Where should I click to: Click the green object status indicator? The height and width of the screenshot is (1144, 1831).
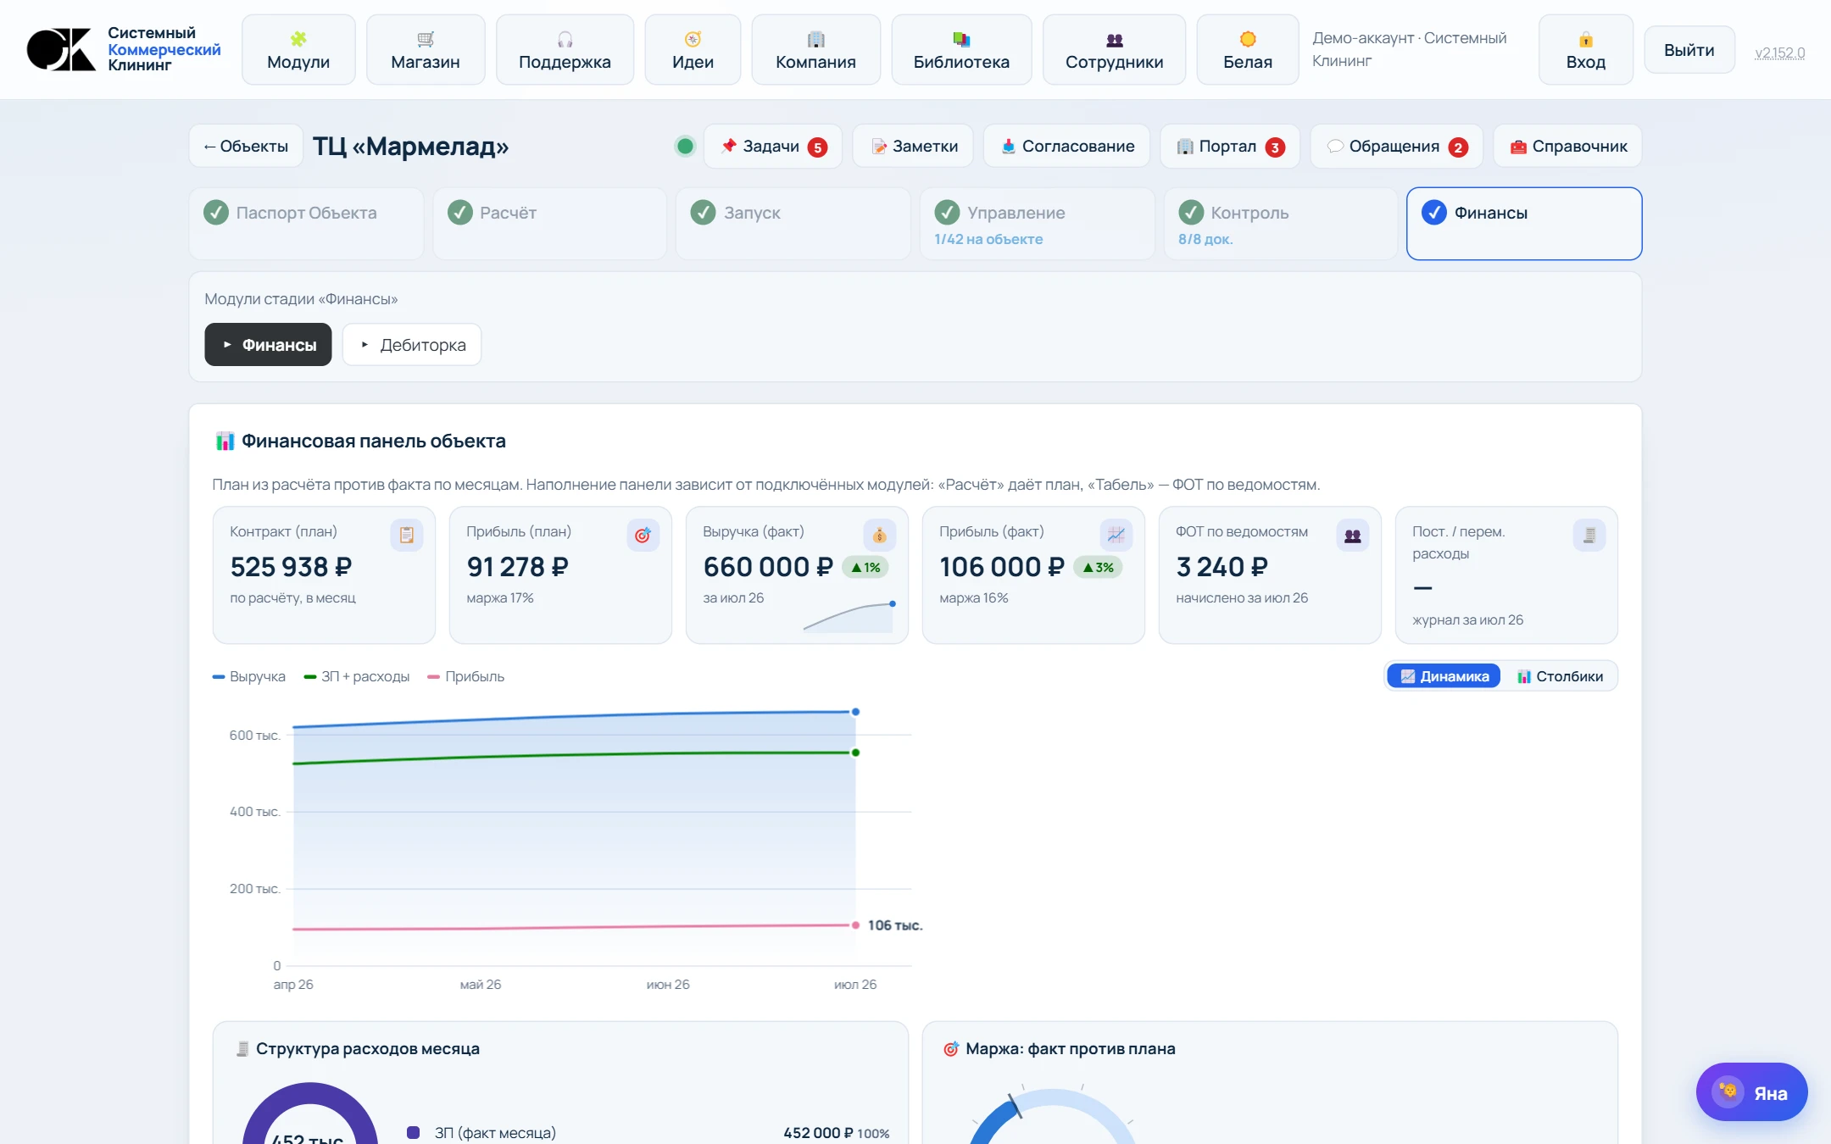pyautogui.click(x=685, y=147)
